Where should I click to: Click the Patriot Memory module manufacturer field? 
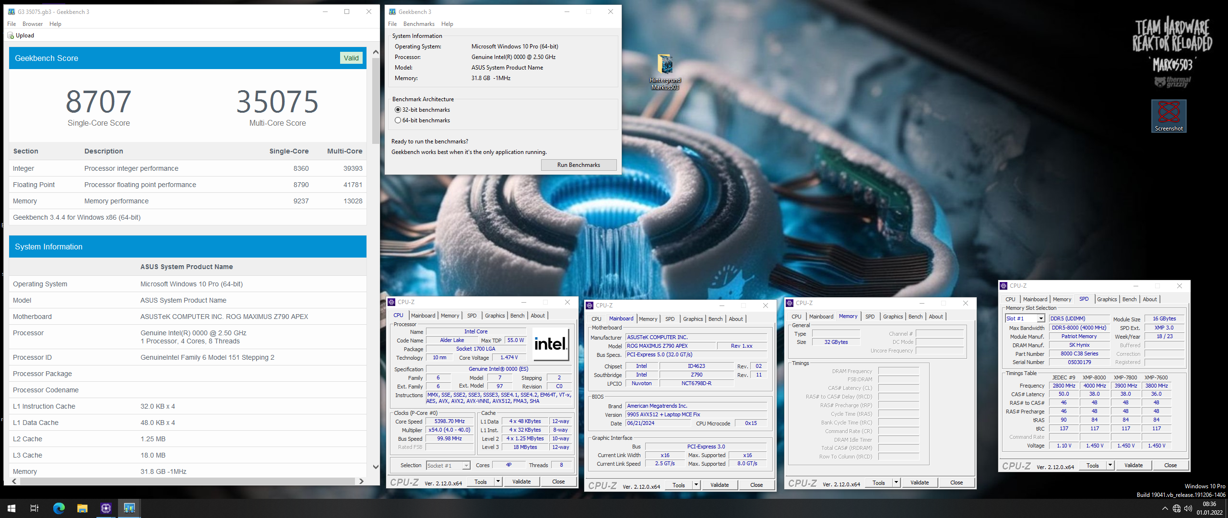(1079, 337)
